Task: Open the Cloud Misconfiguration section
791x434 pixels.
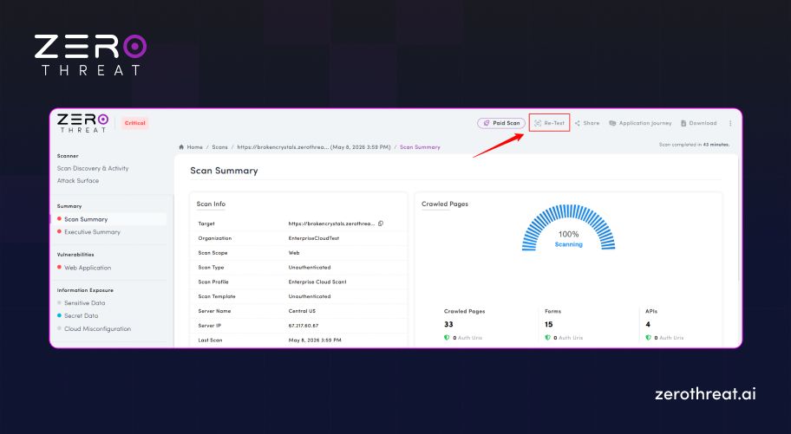Action: (x=97, y=328)
